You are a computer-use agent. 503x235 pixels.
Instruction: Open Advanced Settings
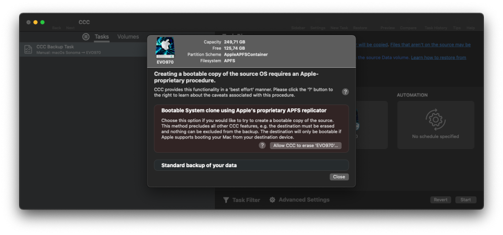click(x=299, y=200)
